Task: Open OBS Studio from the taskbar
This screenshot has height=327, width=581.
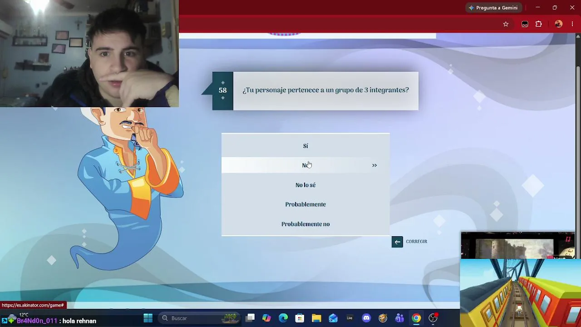Action: coord(433,318)
